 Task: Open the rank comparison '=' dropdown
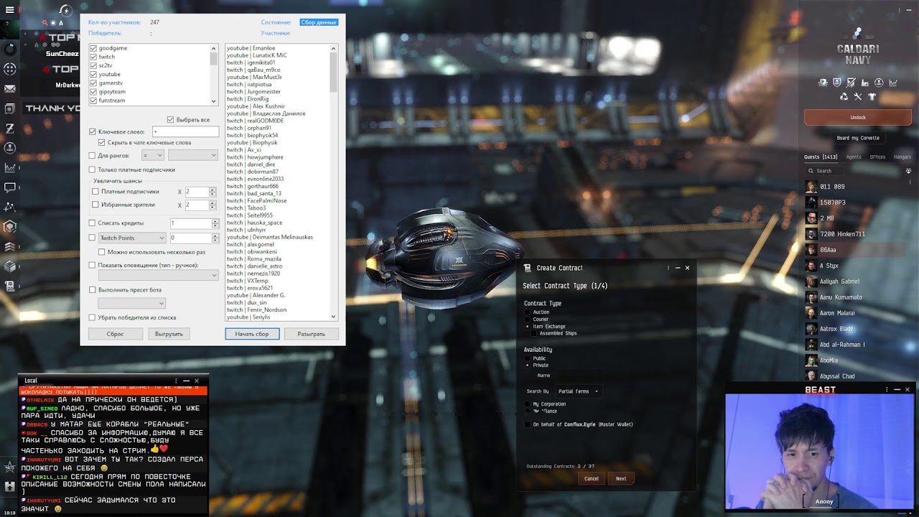153,155
